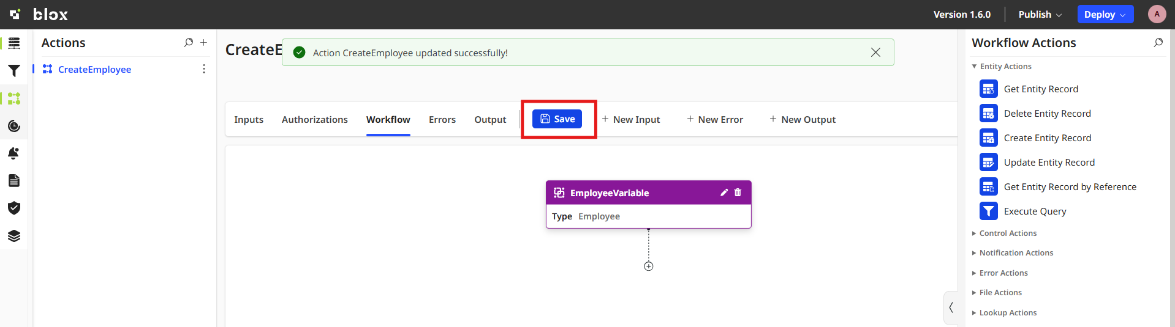Click New Output button
This screenshot has width=1175, height=327.
click(x=803, y=120)
